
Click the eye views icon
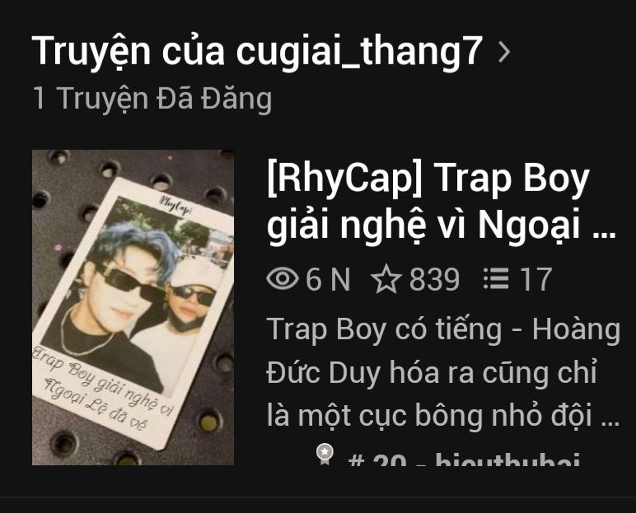click(x=283, y=278)
